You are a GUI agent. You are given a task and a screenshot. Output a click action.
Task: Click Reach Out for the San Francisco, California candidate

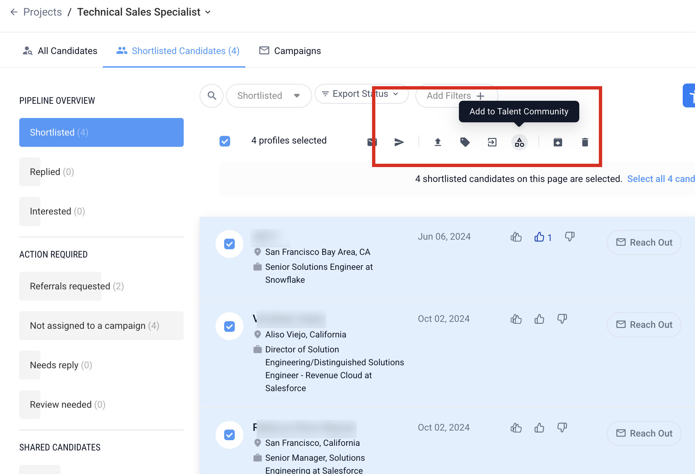point(644,433)
